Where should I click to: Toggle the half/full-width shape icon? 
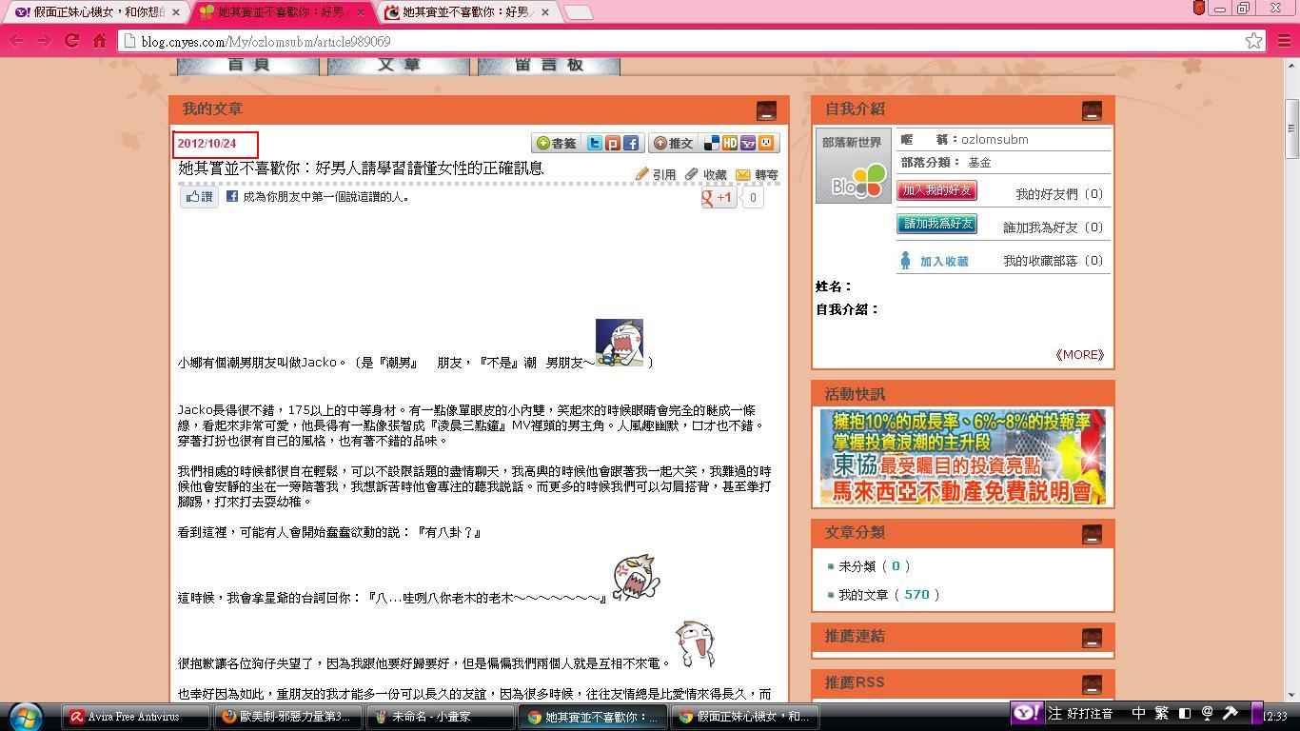[1185, 713]
